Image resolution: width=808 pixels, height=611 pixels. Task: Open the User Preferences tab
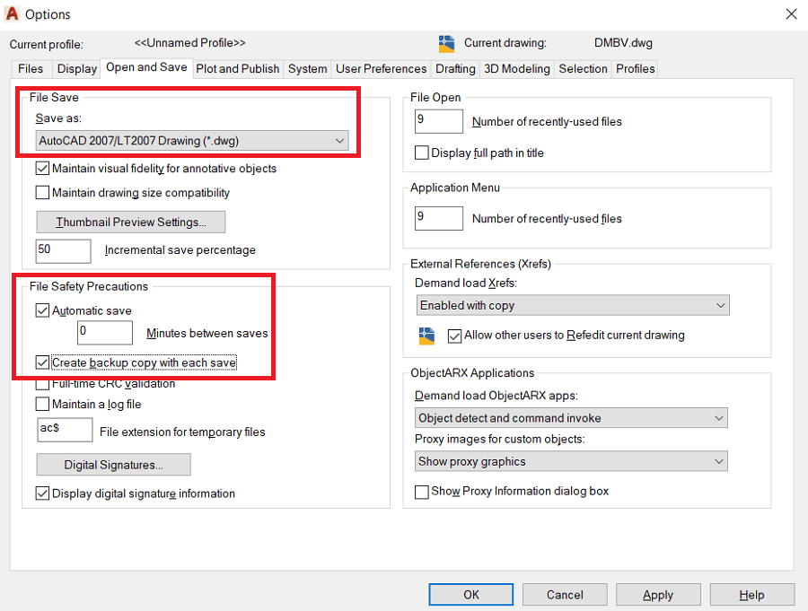point(382,68)
